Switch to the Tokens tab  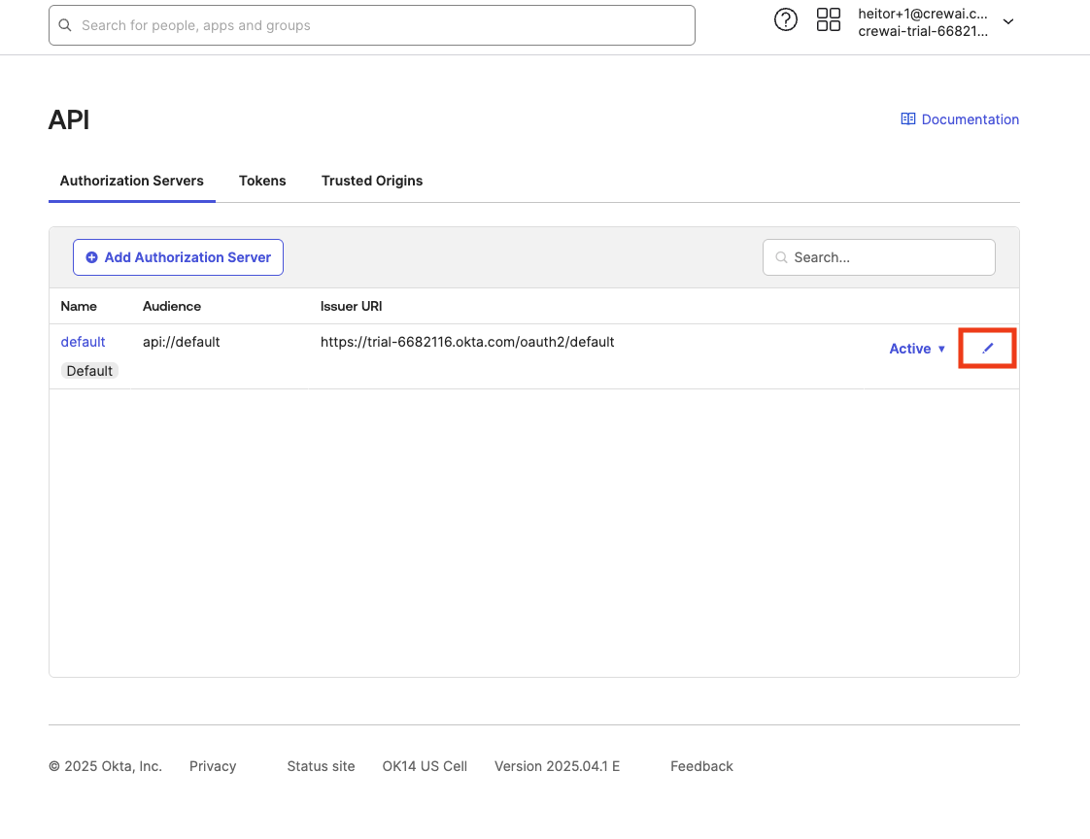point(262,181)
